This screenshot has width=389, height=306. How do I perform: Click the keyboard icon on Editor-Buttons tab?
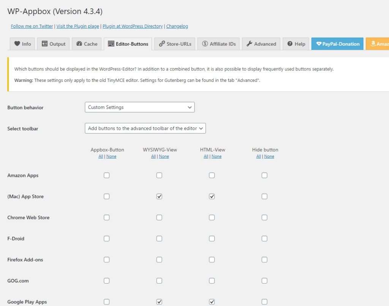pyautogui.click(x=111, y=44)
